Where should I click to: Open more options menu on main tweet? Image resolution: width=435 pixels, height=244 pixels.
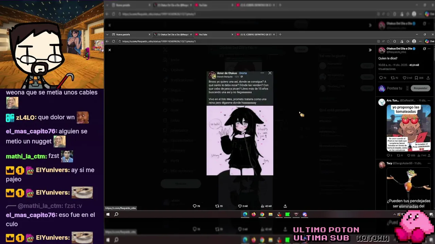429,49
